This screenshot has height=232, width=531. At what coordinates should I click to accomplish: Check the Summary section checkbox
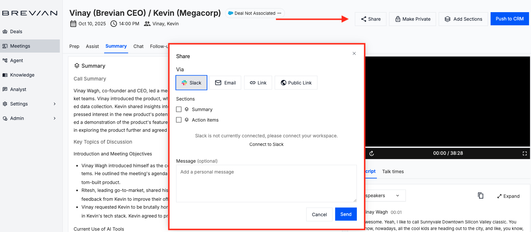179,109
